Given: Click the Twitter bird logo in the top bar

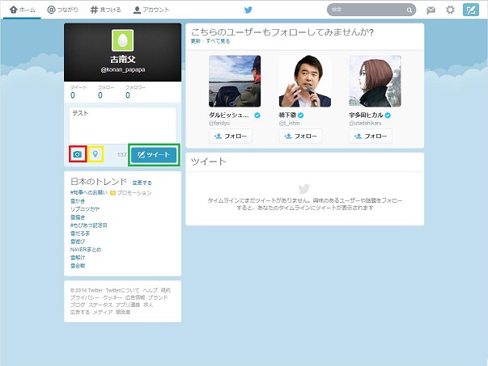Looking at the screenshot, I should (248, 10).
